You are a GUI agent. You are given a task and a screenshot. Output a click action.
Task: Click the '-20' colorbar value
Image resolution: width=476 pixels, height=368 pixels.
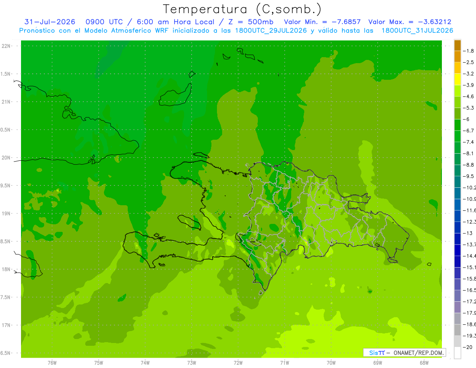point(468,347)
